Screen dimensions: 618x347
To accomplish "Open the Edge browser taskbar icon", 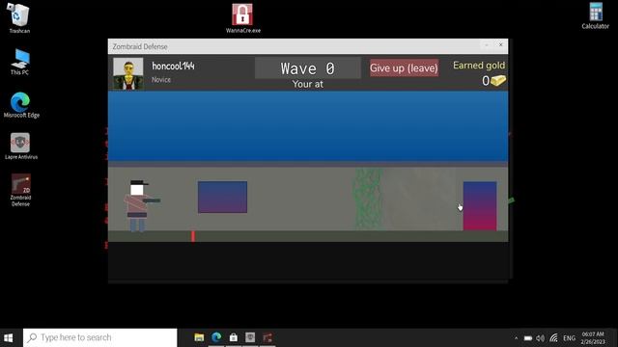I will point(216,337).
